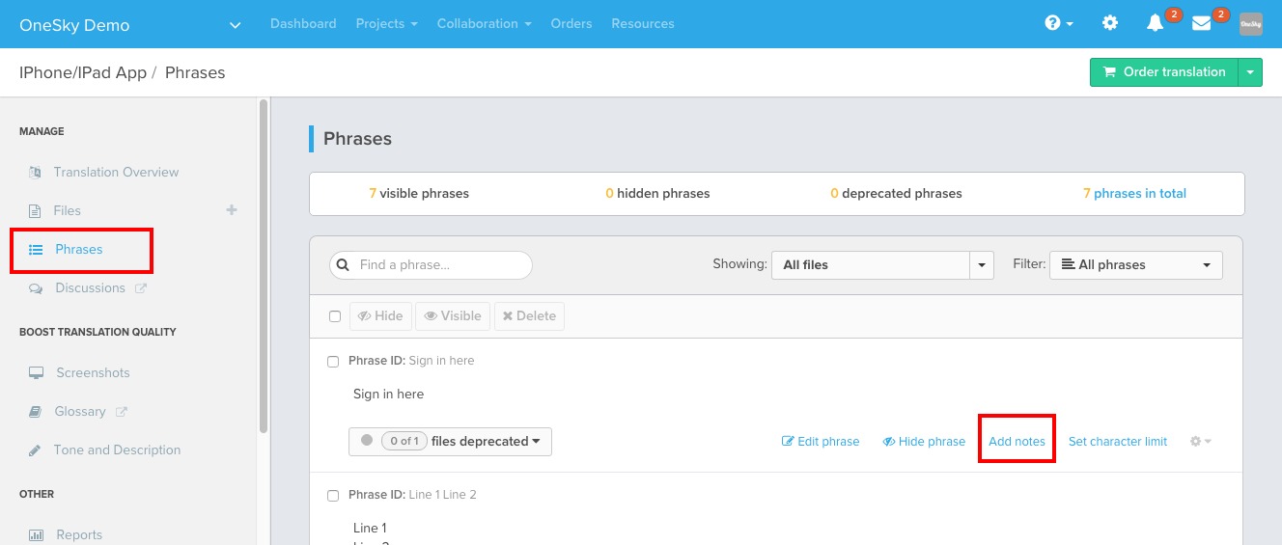Viewport: 1282px width, 545px height.
Task: Open the help question mark menu
Action: coord(1059,23)
